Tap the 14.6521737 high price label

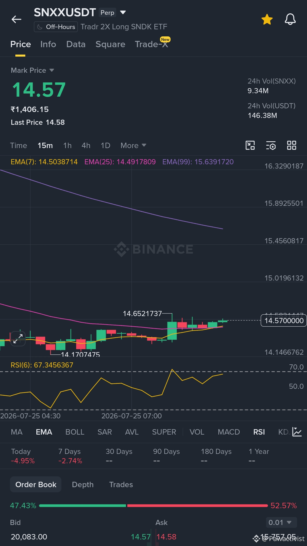coord(142,314)
